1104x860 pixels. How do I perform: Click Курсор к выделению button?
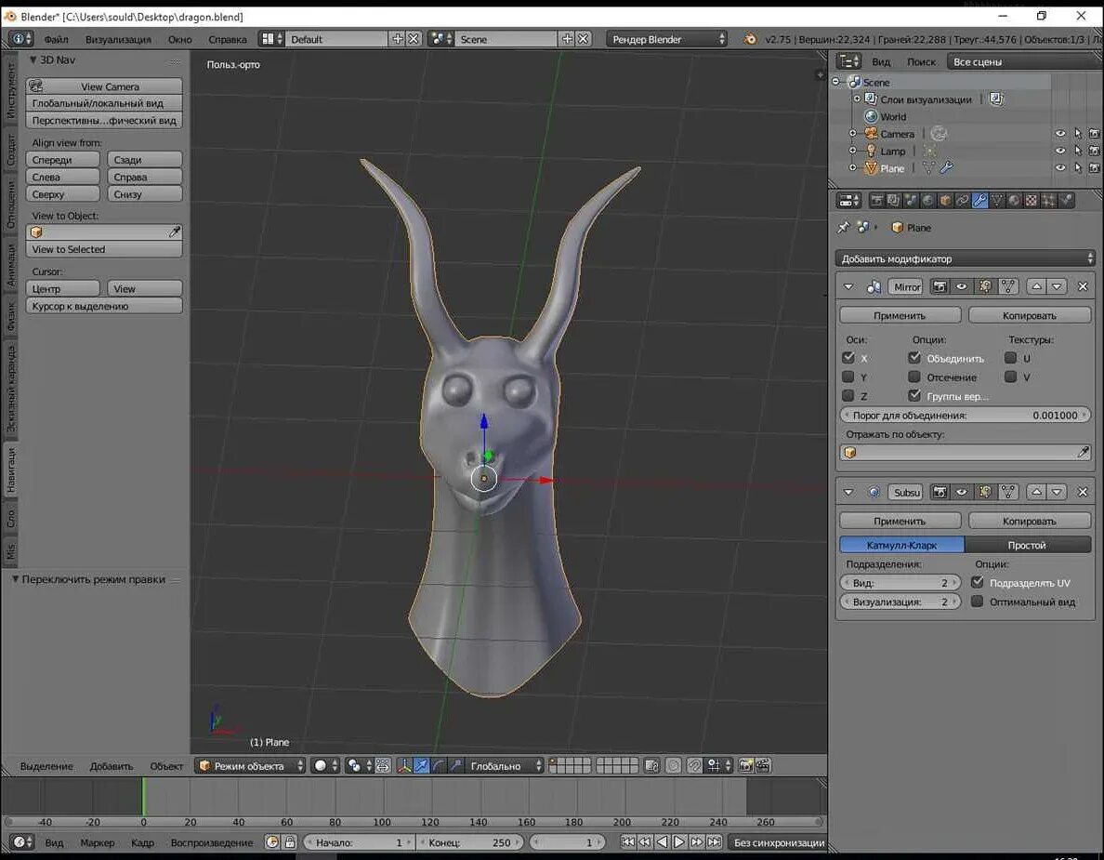[x=104, y=306]
